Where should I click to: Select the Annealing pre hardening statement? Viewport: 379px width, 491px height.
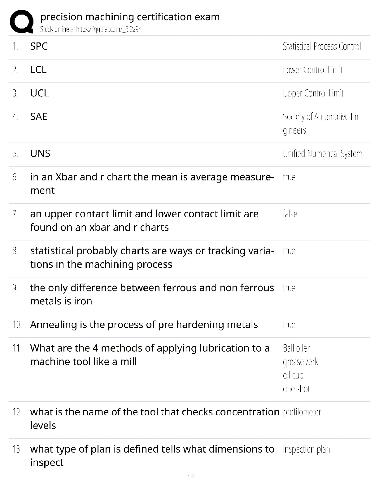click(144, 325)
